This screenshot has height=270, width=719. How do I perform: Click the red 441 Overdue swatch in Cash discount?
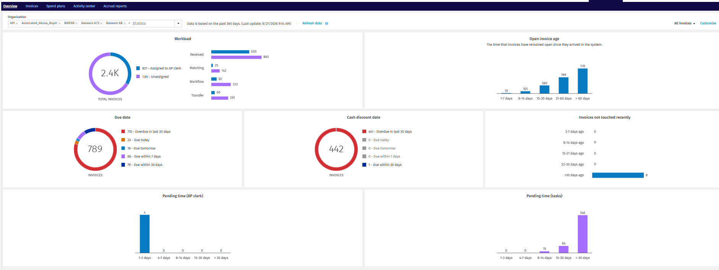(364, 132)
